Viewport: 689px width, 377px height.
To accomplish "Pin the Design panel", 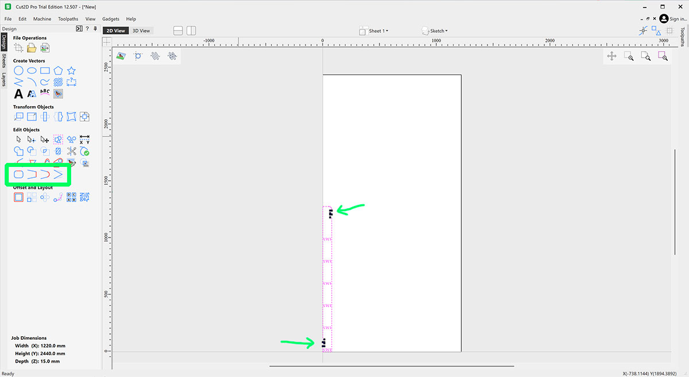I will pyautogui.click(x=95, y=29).
